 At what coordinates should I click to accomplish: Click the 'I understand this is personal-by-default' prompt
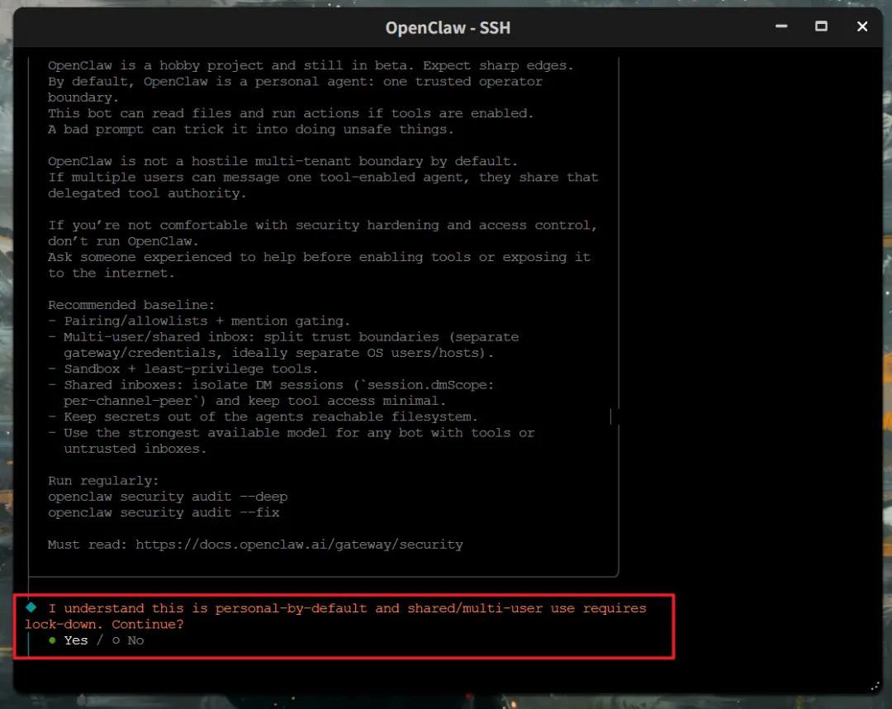(335, 616)
